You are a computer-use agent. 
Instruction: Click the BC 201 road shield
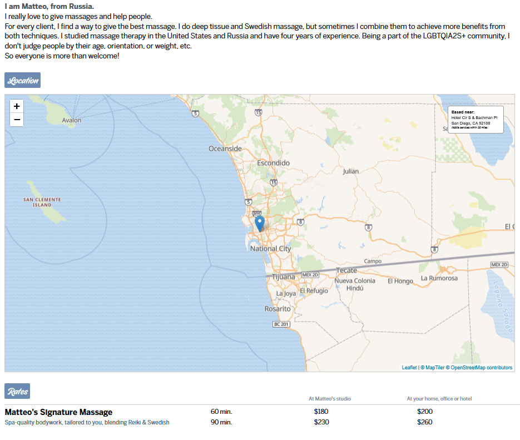(x=281, y=324)
